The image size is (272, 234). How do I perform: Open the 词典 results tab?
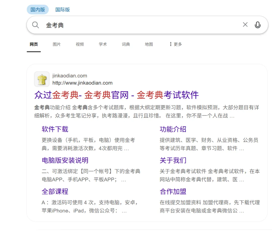(126, 44)
